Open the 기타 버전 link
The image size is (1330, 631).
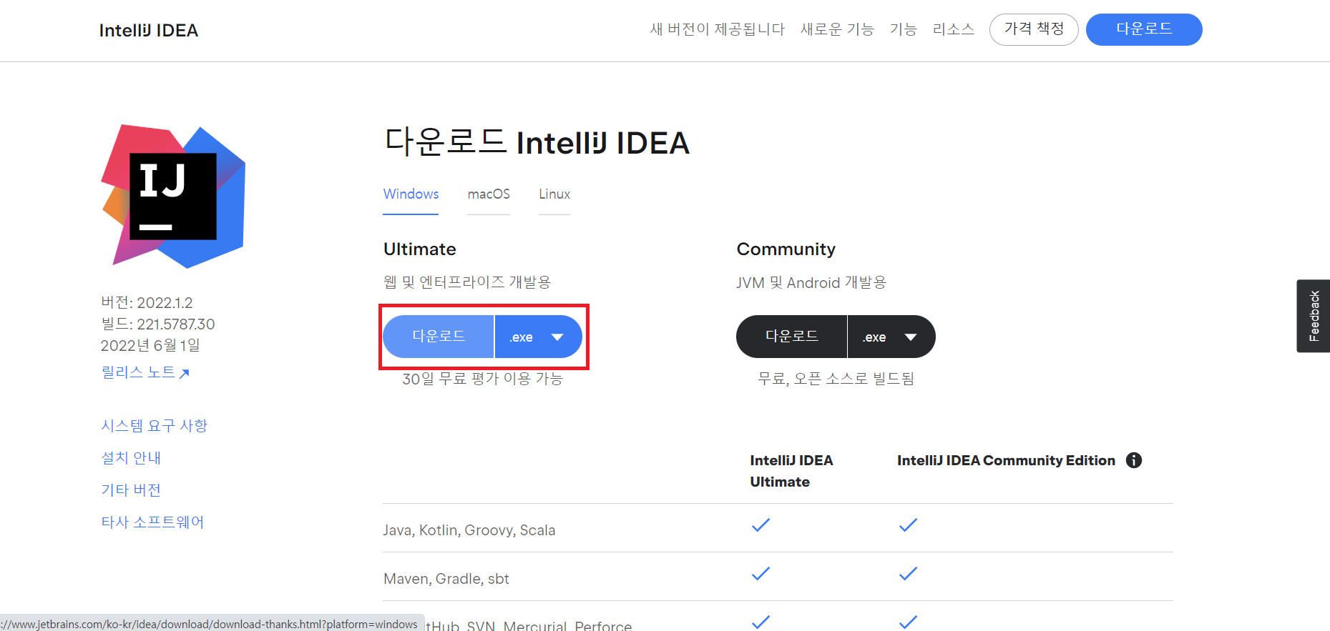tap(131, 490)
